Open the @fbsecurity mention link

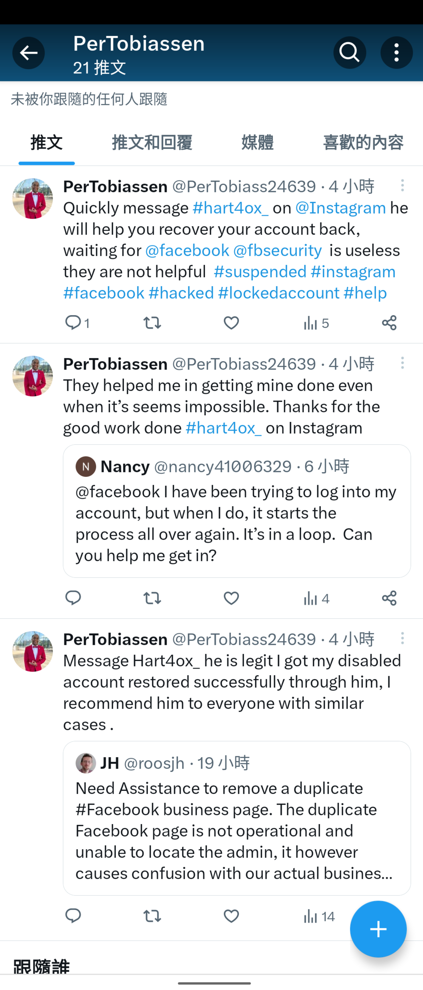pos(277,251)
